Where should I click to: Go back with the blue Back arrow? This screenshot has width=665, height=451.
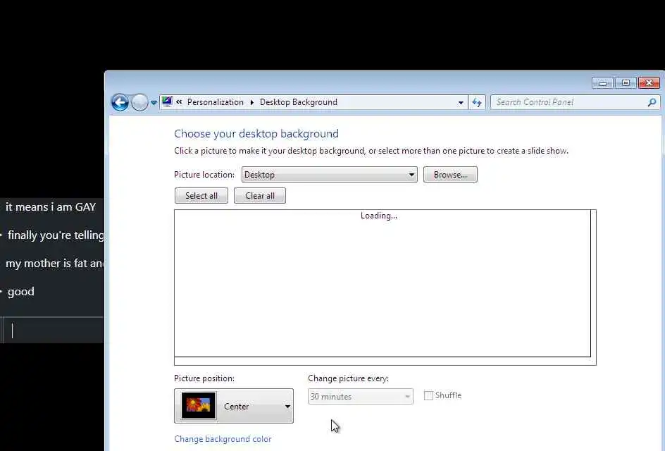coord(120,102)
